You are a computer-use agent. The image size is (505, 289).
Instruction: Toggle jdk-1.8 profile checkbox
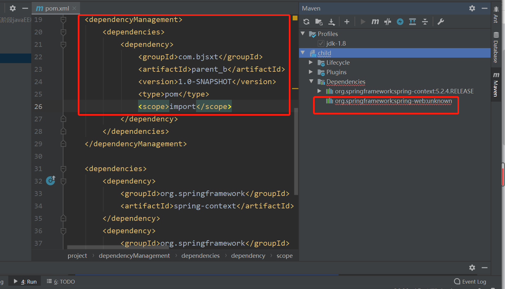(321, 43)
